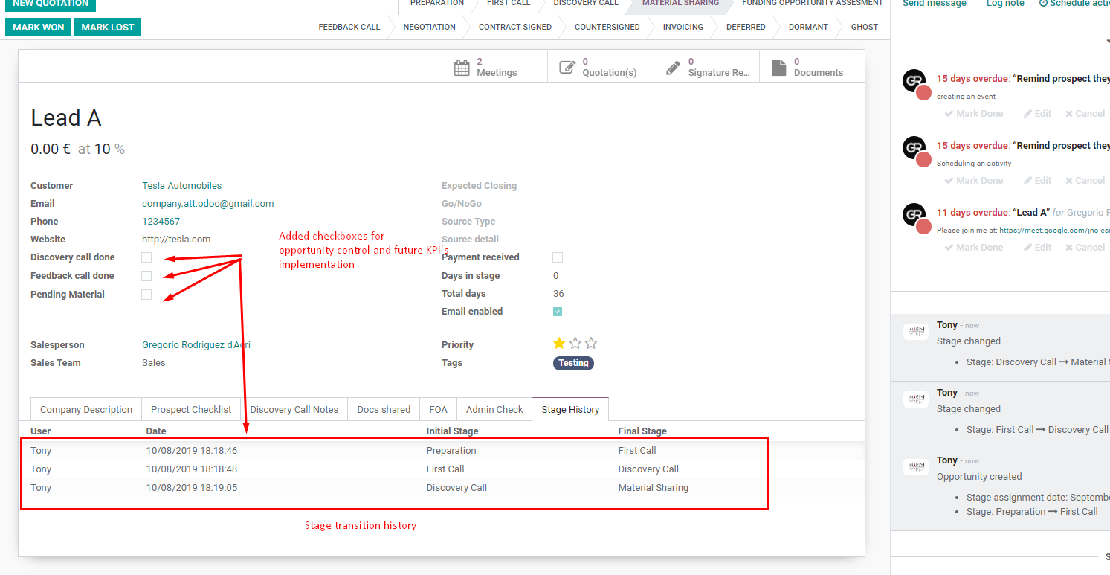Click the Quotation(s) edit icon
The height and width of the screenshot is (575, 1110).
coord(567,68)
